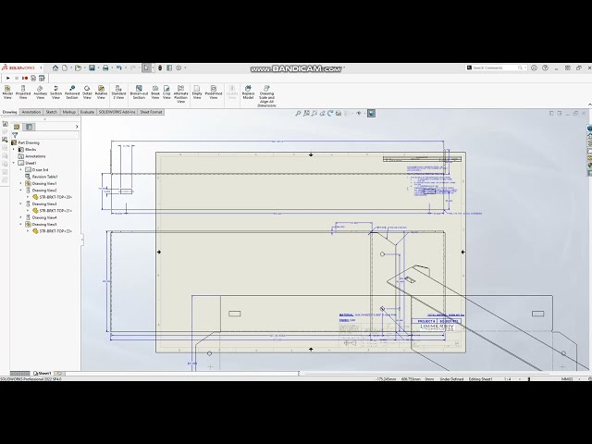Viewport: 592px width, 444px height.
Task: Select the Sheet1 tab at the bottom
Action: point(43,374)
